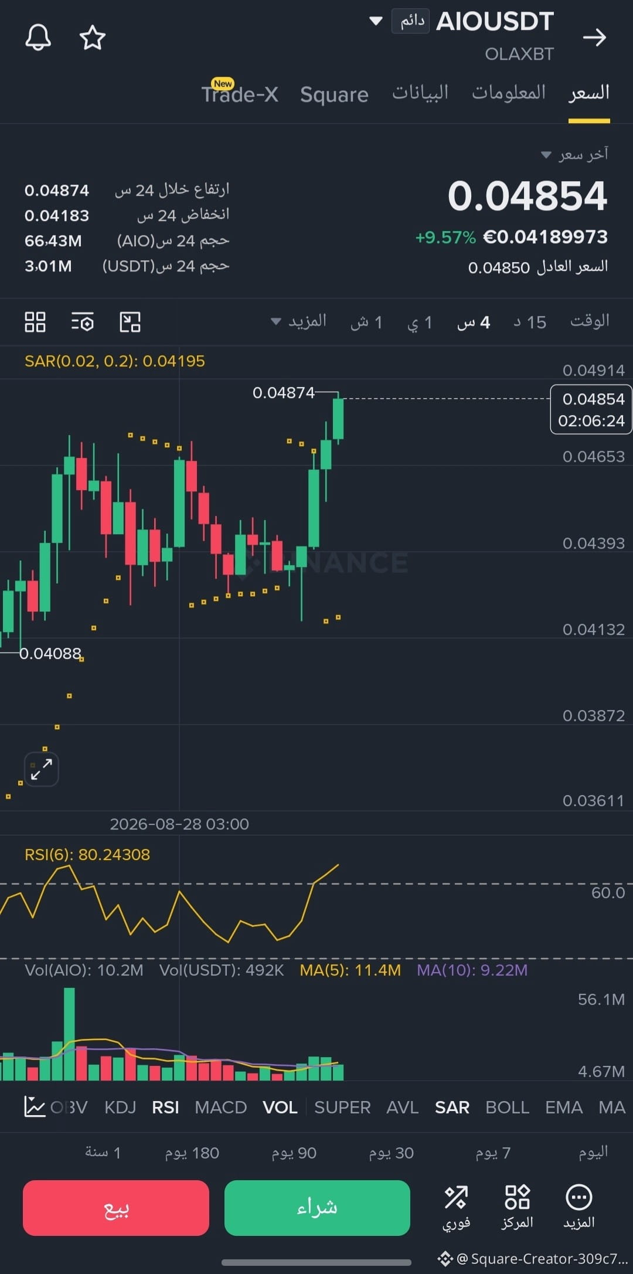Select 30 يوم performance range
This screenshot has width=633, height=1274.
point(391,1153)
